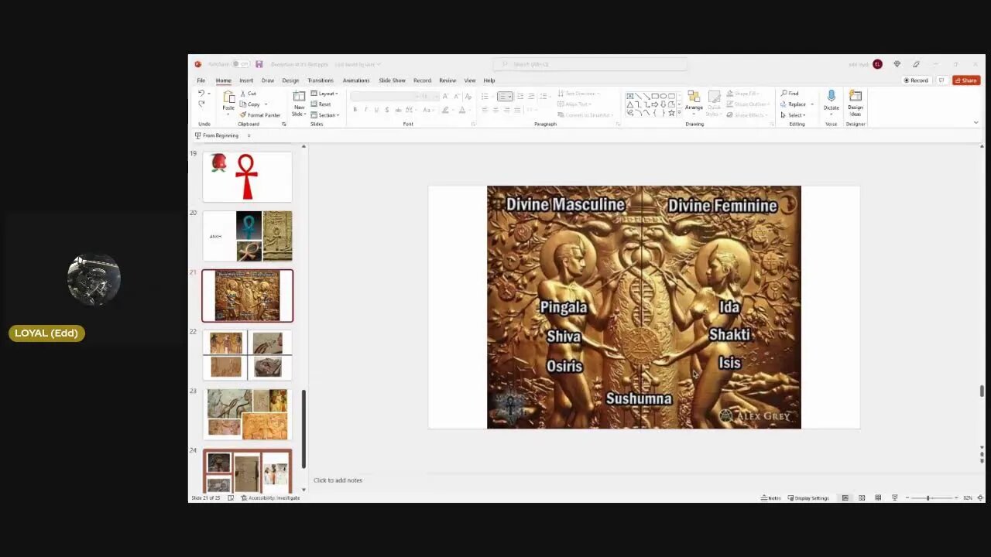The width and height of the screenshot is (991, 557).
Task: Click Cut in the Clipboard group
Action: 249,94
